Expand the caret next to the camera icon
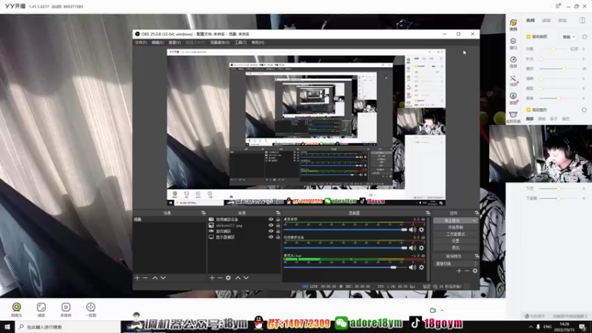 point(442,310)
